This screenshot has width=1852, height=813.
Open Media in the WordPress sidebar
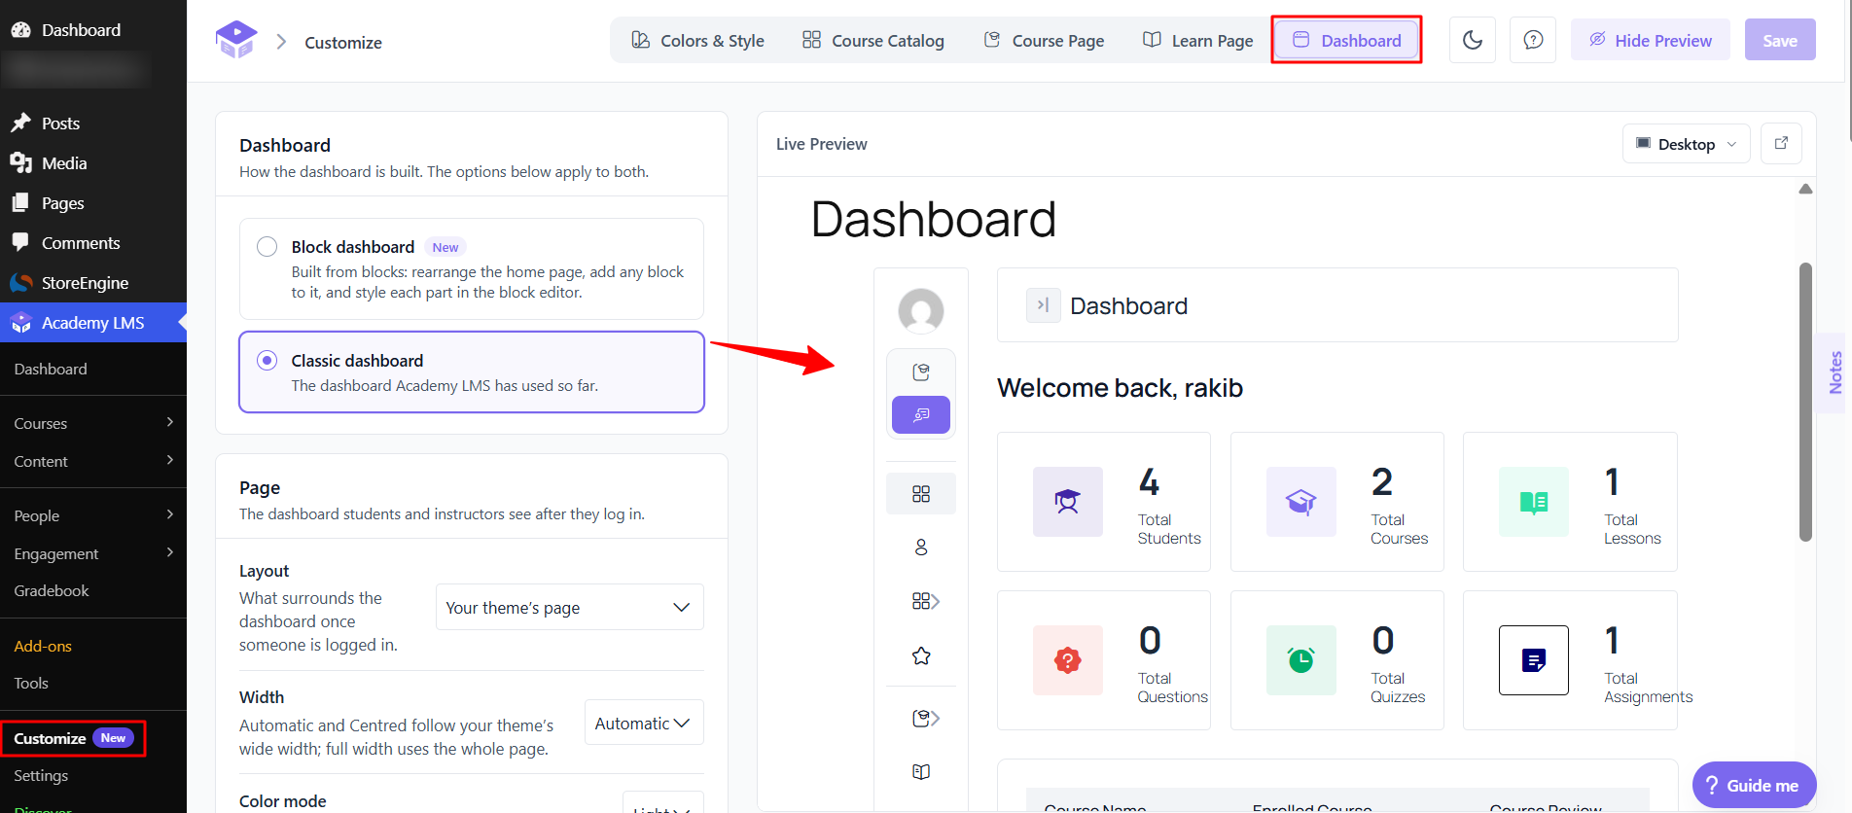[93, 163]
